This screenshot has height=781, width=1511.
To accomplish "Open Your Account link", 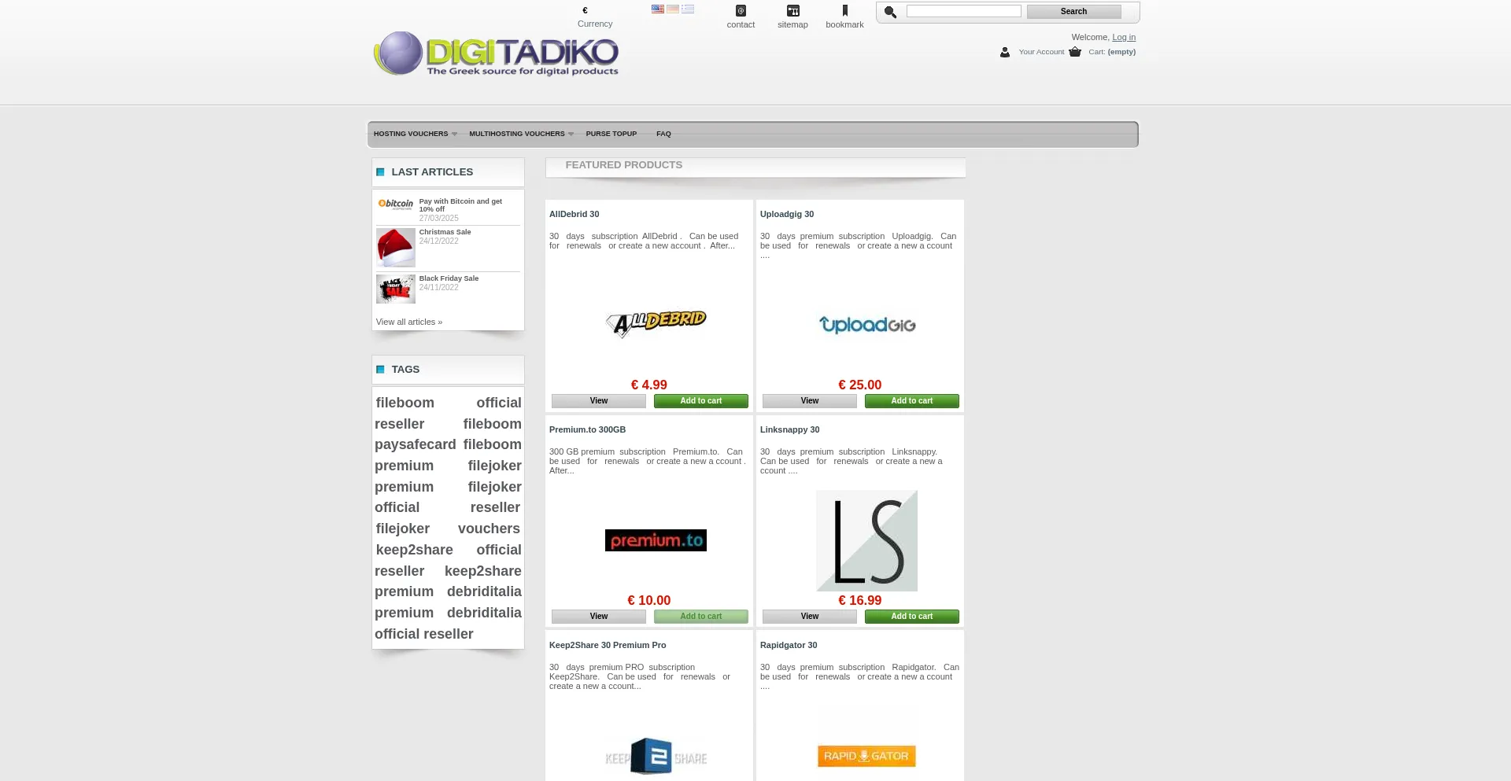I will [x=1041, y=52].
